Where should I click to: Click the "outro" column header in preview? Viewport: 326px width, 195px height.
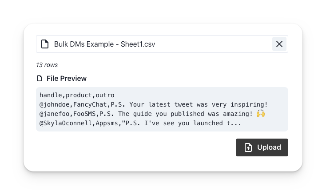[x=105, y=95]
